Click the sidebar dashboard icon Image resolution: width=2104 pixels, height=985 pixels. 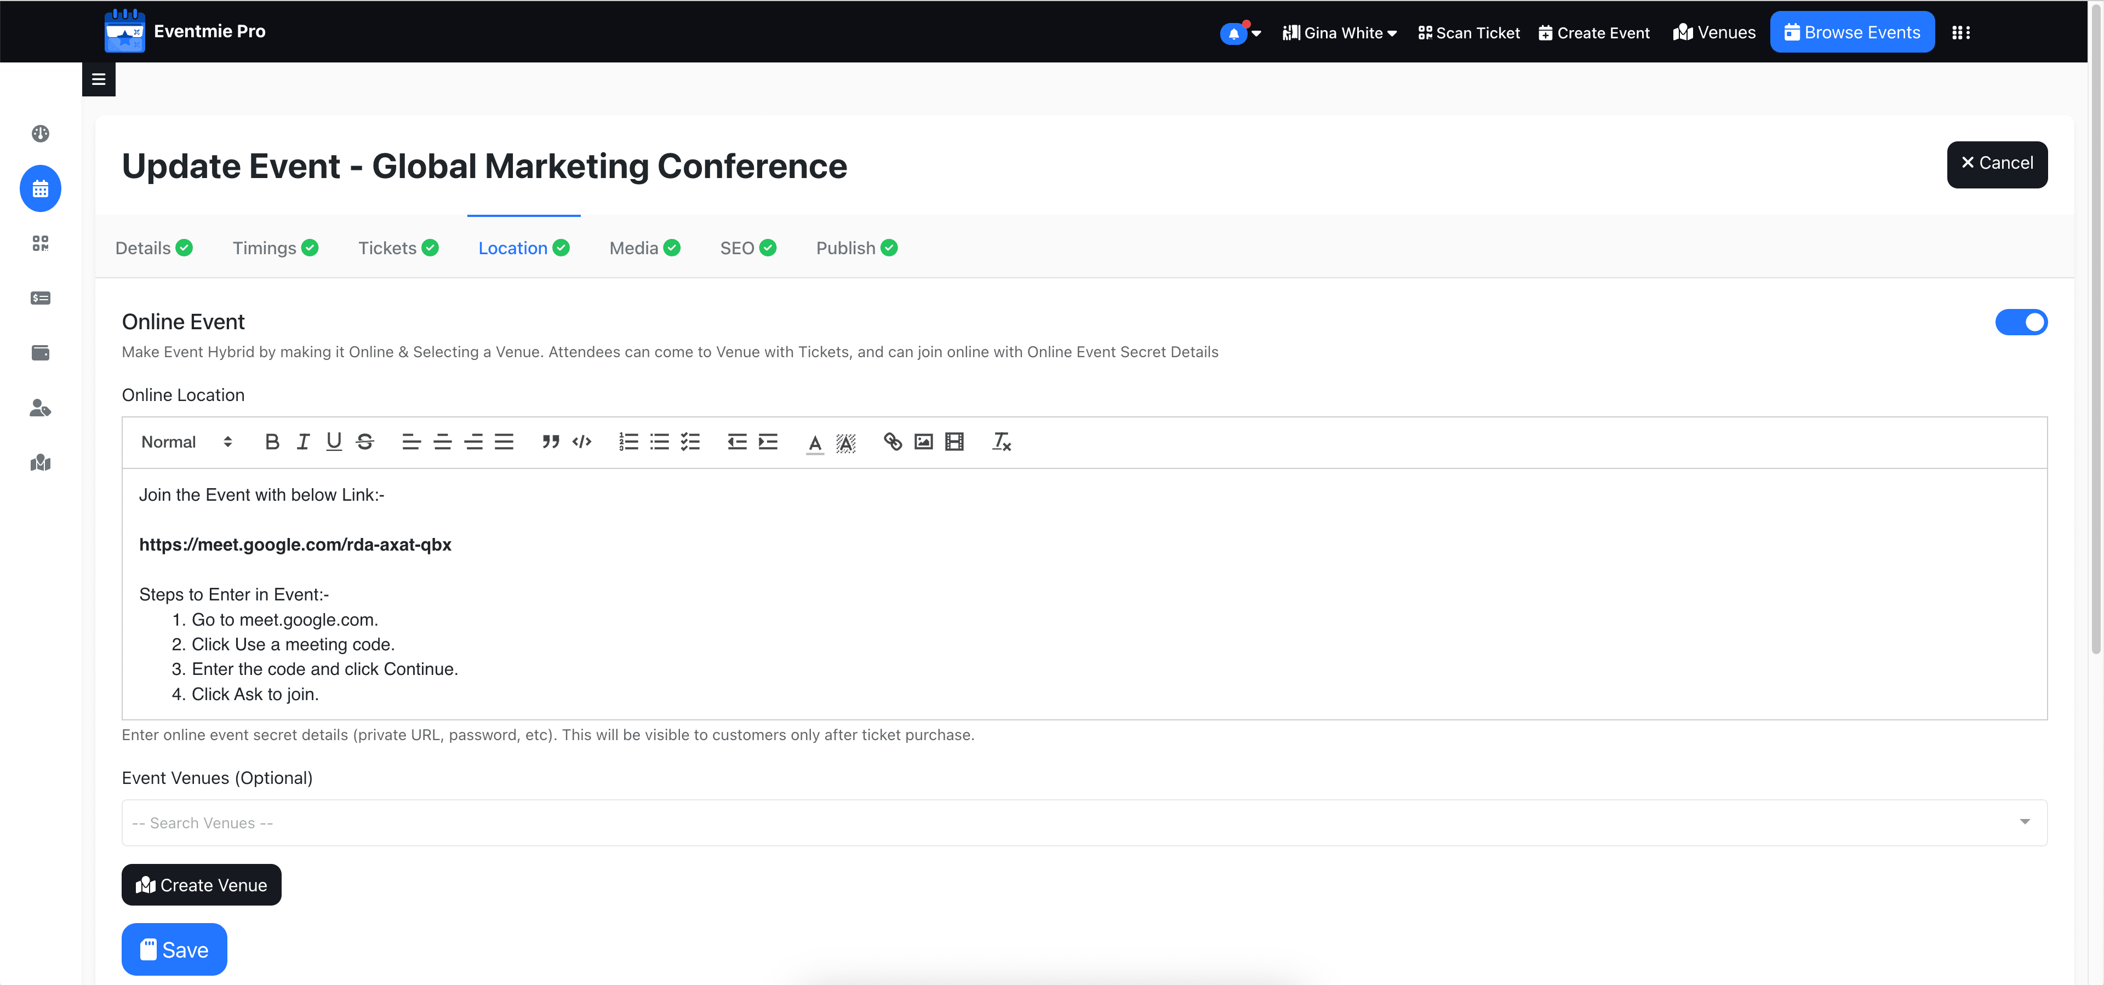(40, 133)
